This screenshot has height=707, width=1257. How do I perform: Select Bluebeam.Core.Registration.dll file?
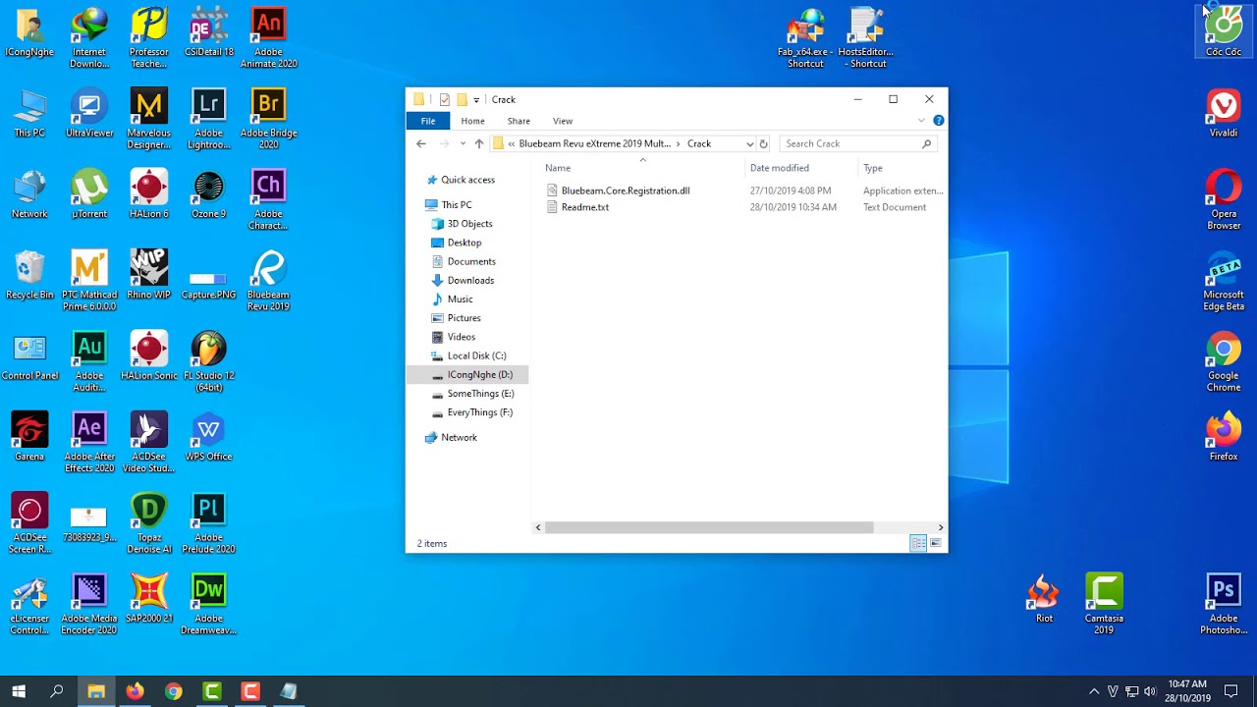click(x=625, y=190)
